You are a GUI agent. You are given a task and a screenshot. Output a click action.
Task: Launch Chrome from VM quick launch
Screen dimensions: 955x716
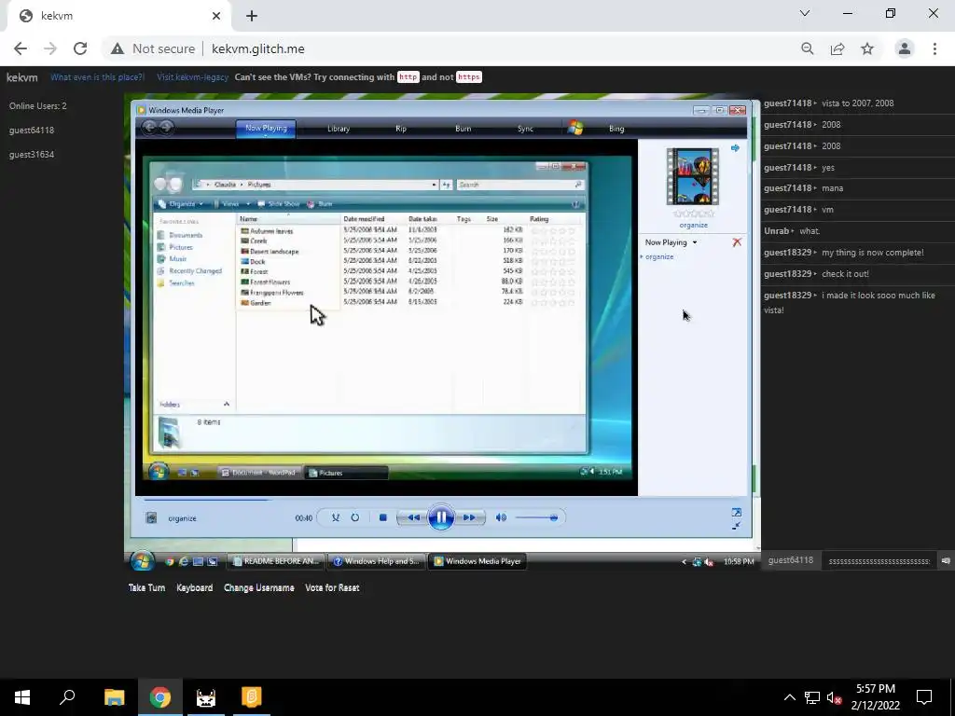point(170,561)
